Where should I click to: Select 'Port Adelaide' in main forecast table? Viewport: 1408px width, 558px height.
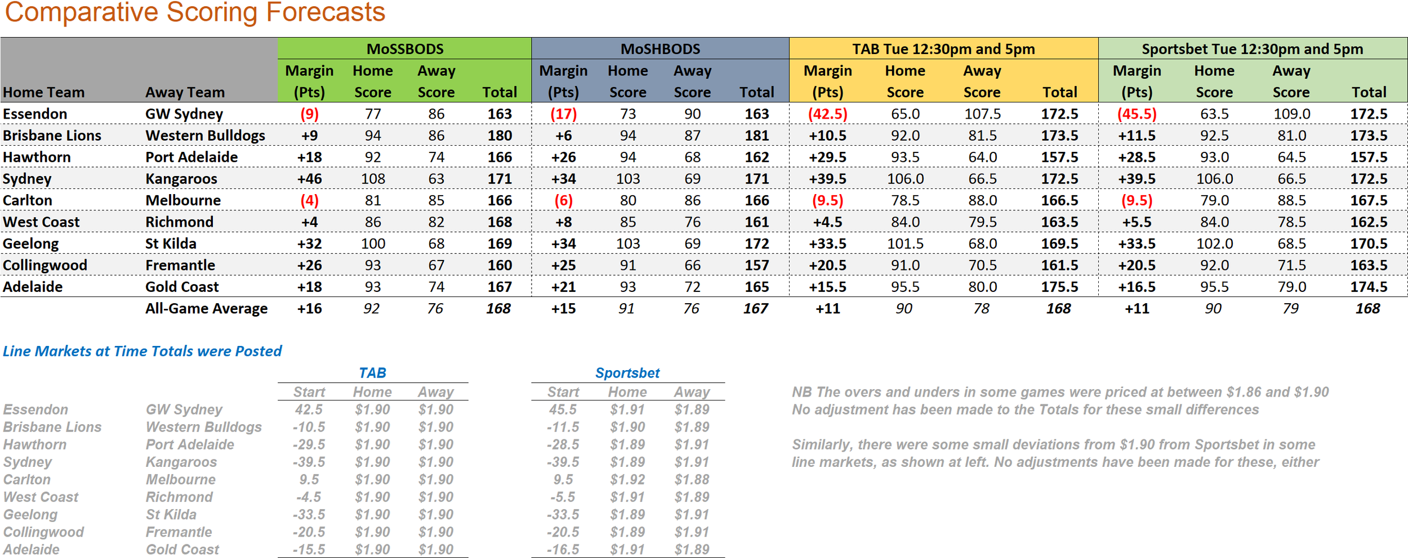[x=191, y=157]
